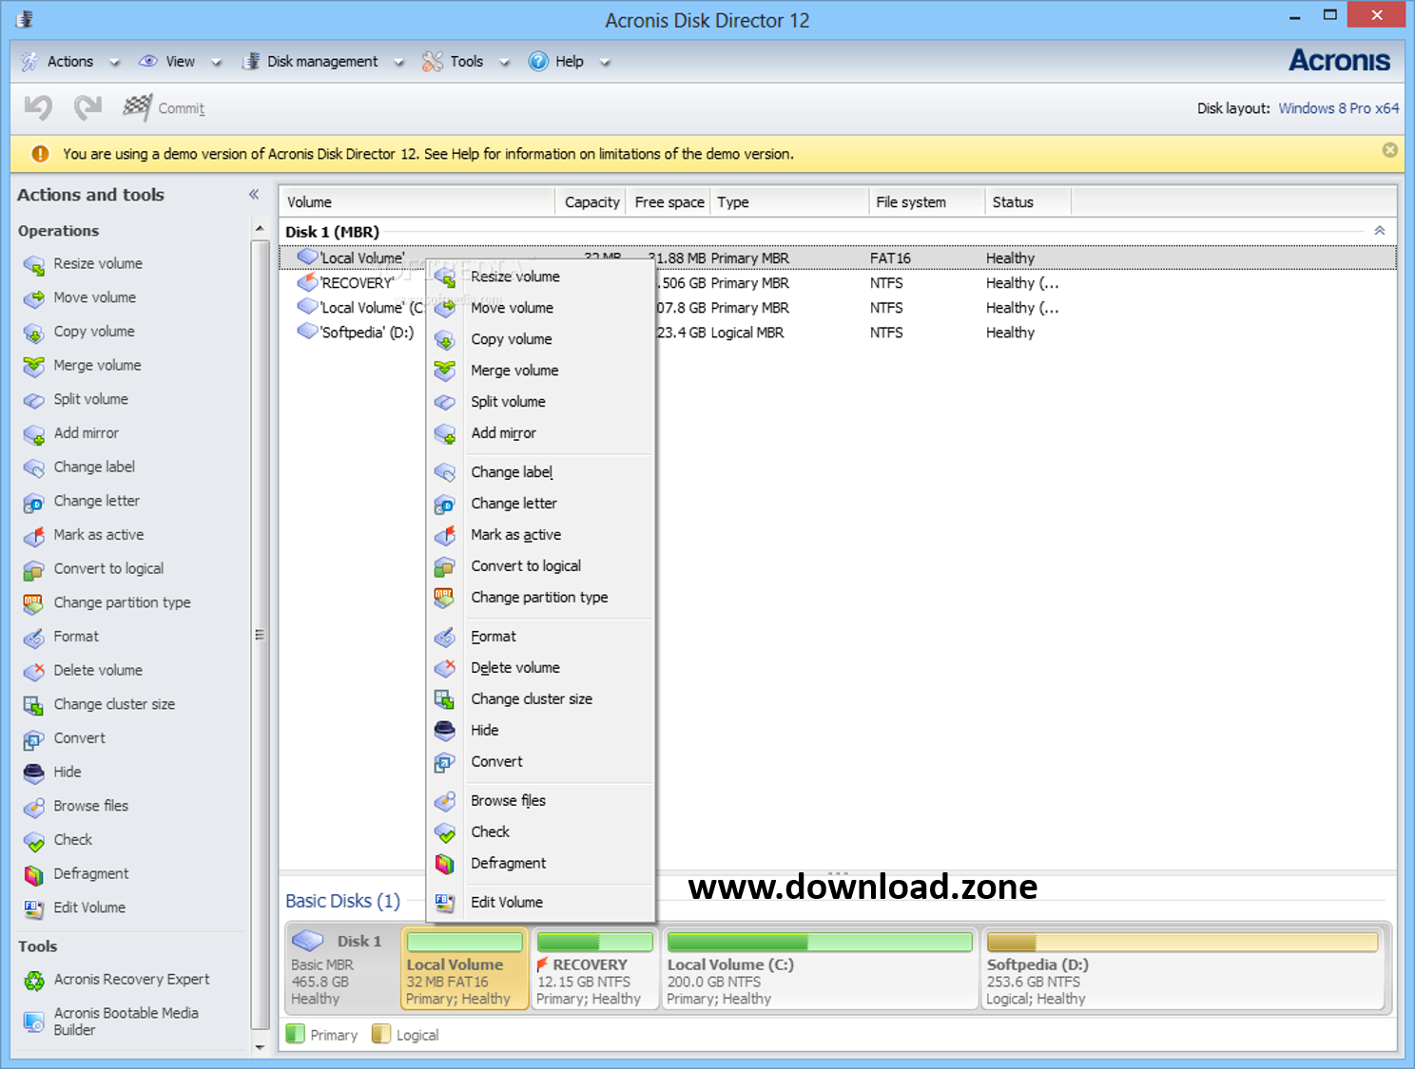Viewport: 1415px width, 1069px height.
Task: Choose Browse files from context menu
Action: 540,801
